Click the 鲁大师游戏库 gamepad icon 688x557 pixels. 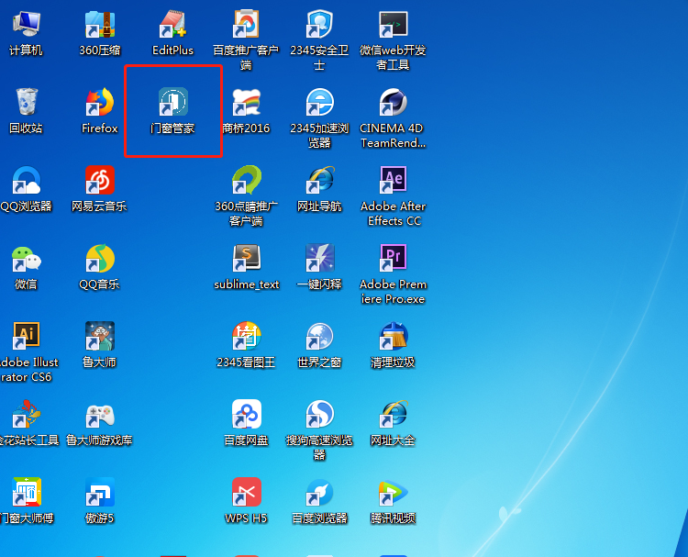pyautogui.click(x=100, y=415)
